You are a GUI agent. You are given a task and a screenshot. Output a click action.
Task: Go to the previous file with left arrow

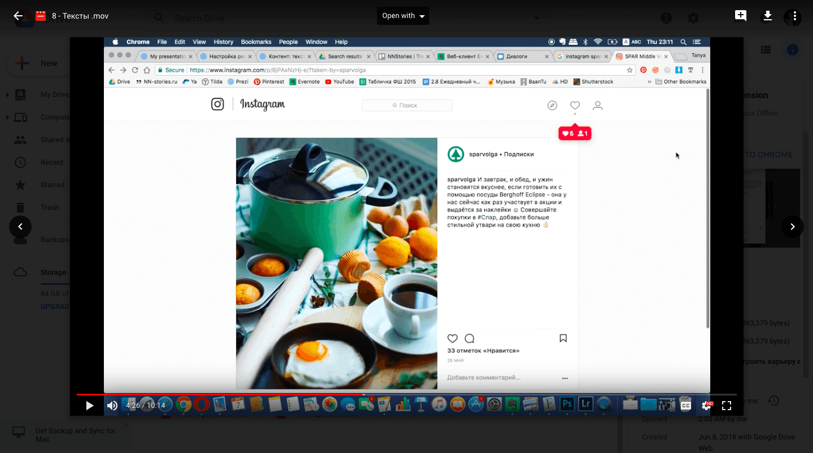(20, 227)
